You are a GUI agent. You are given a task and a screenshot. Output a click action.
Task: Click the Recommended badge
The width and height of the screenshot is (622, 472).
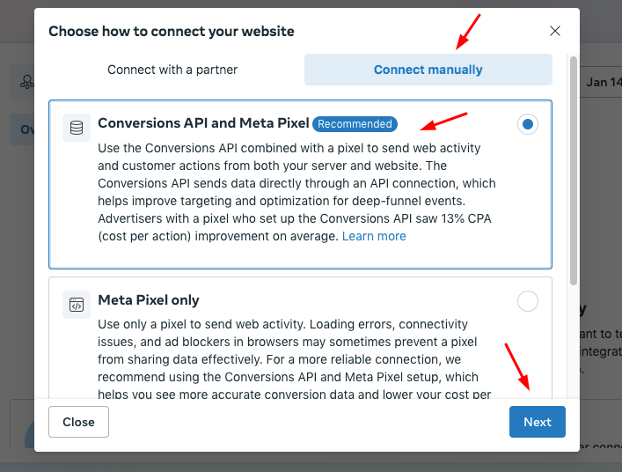click(x=355, y=124)
